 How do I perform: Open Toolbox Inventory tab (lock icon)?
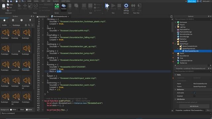pyautogui.click(x=4, y=20)
